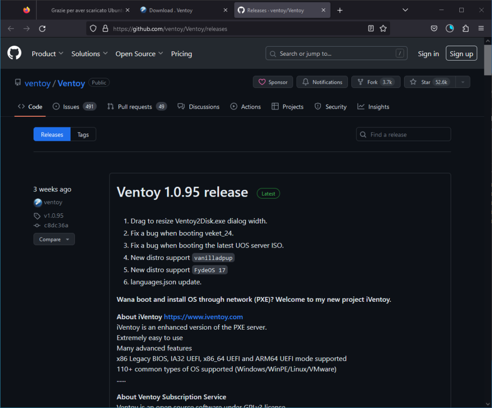Click the v1.0.95 tag icon
This screenshot has width=492, height=408.
[x=37, y=216]
